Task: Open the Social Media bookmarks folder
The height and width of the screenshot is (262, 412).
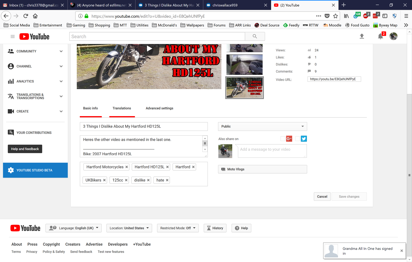Action: [x=17, y=25]
